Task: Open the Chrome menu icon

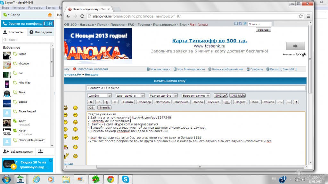Action: 308,16
